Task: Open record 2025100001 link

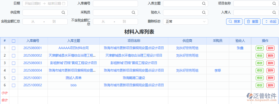Action: pos(33,78)
